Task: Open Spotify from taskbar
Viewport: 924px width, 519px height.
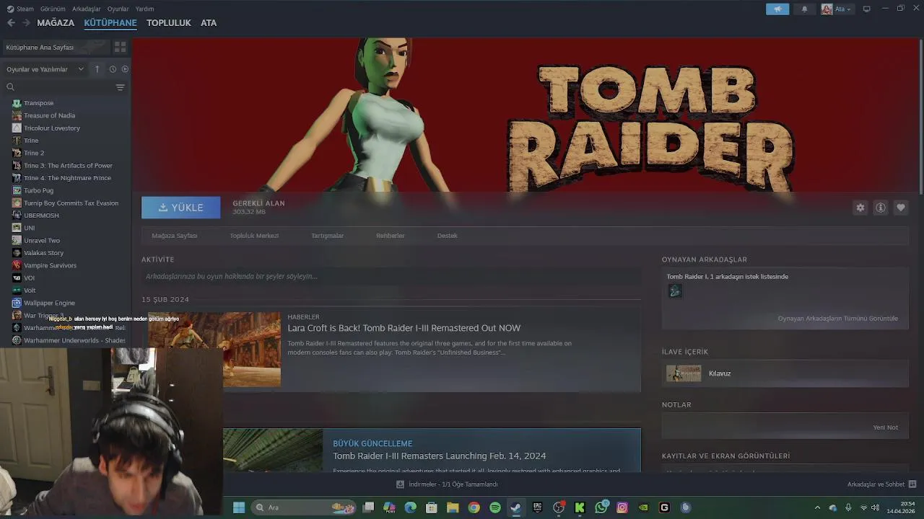Action: pyautogui.click(x=495, y=507)
